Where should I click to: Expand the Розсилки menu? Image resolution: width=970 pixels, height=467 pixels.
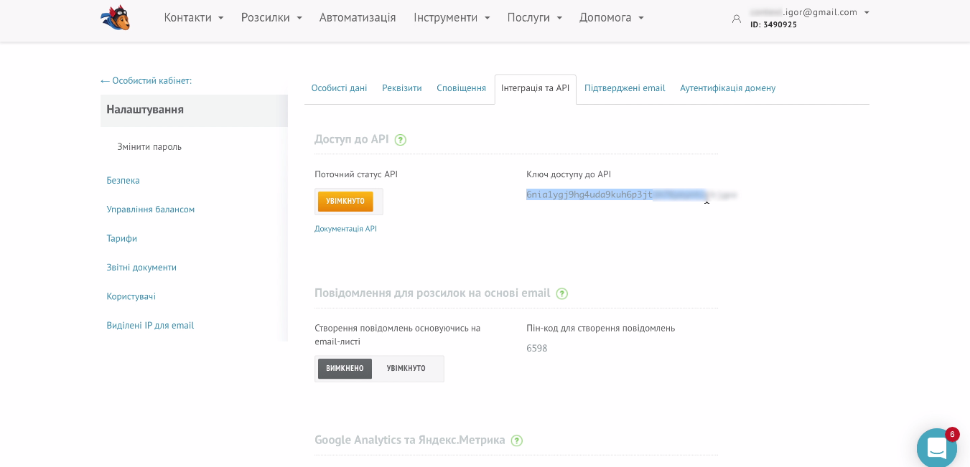coord(271,18)
